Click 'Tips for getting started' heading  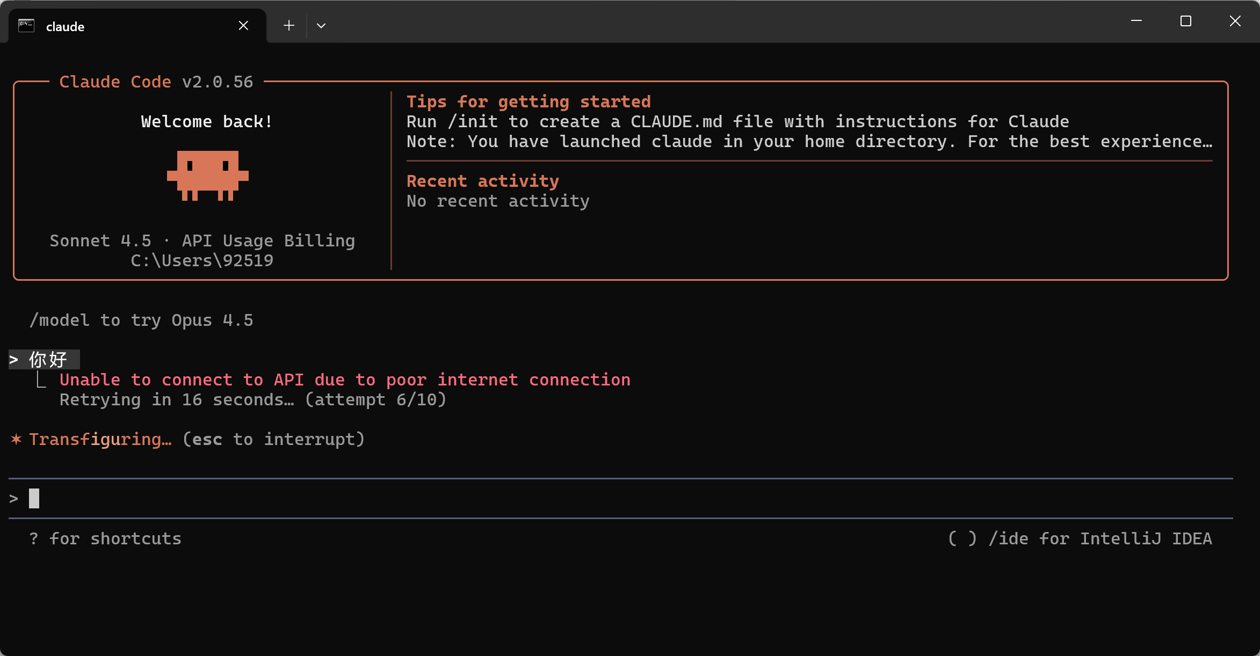528,101
